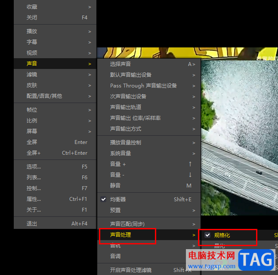The height and width of the screenshot is (275, 278).
Task: Click the video preview frame
Action: [239, 137]
